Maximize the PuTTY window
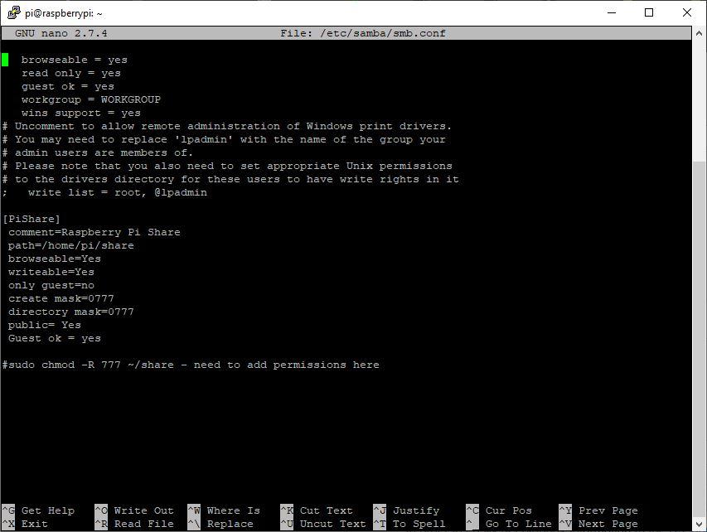707x532 pixels. pos(649,12)
